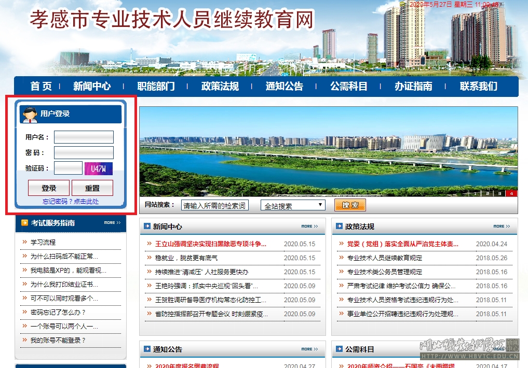The width and height of the screenshot is (528, 368).
Task: Go to 办证指南 in the navigation bar
Action: click(x=413, y=86)
